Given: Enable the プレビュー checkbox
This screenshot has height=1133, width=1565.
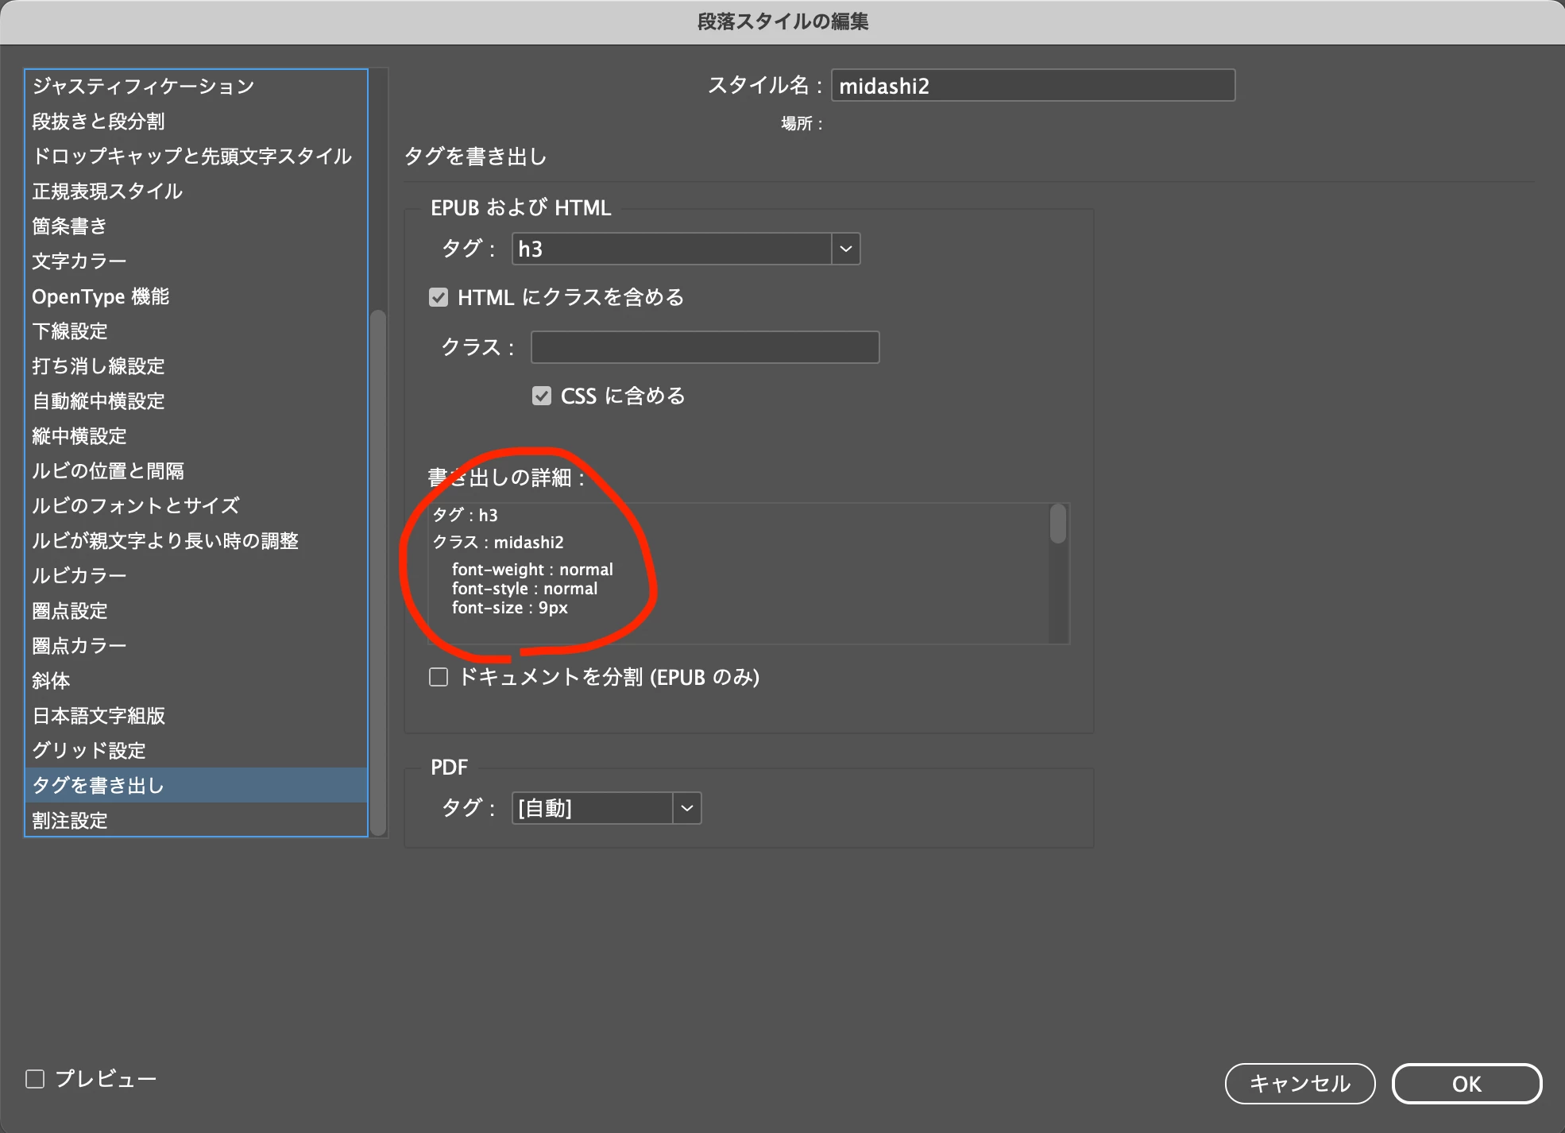Looking at the screenshot, I should point(35,1078).
